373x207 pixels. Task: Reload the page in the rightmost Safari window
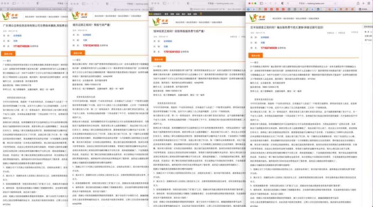pos(335,3)
